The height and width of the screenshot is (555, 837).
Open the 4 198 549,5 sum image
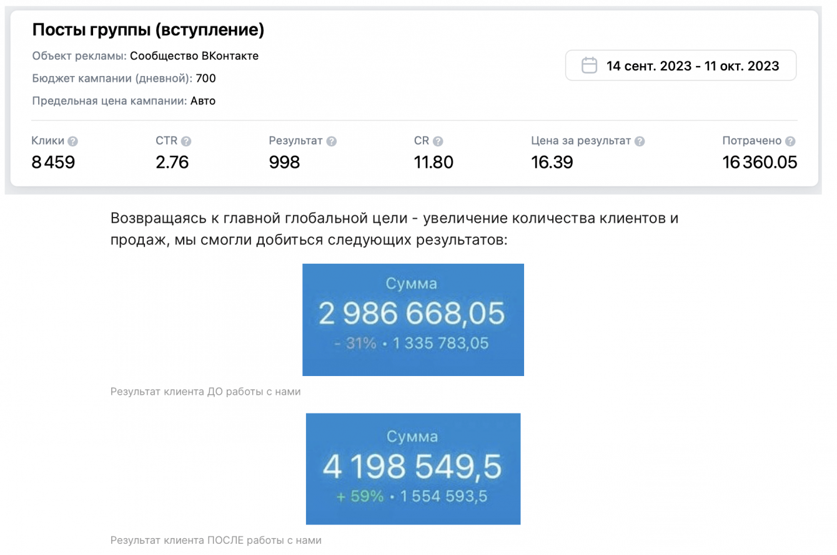click(x=413, y=468)
